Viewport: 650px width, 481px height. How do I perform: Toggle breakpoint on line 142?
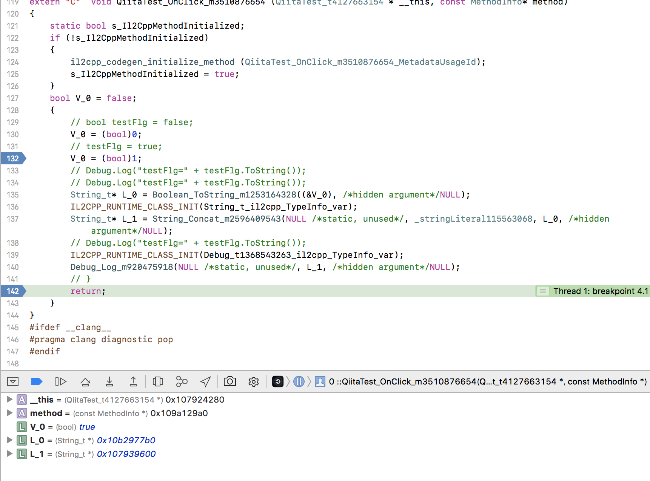point(14,291)
